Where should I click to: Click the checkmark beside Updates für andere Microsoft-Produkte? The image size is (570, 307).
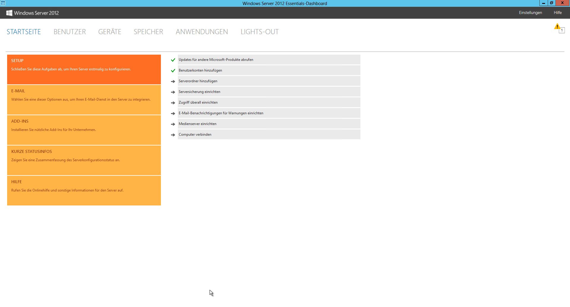pos(173,60)
